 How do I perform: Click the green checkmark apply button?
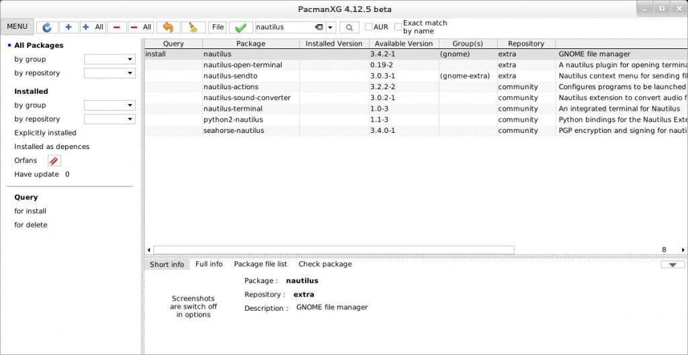pyautogui.click(x=241, y=27)
